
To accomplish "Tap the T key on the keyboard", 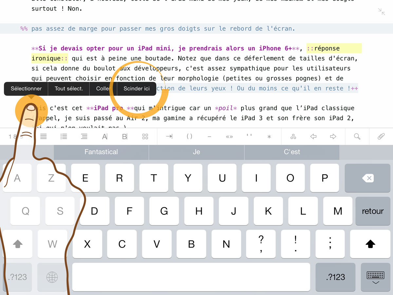I will click(154, 178).
